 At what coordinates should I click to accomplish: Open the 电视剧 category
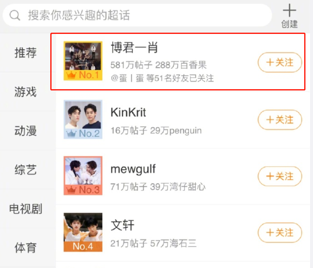26,209
